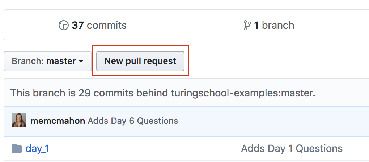
Task: Click the commits history clock icon
Action: (63, 26)
